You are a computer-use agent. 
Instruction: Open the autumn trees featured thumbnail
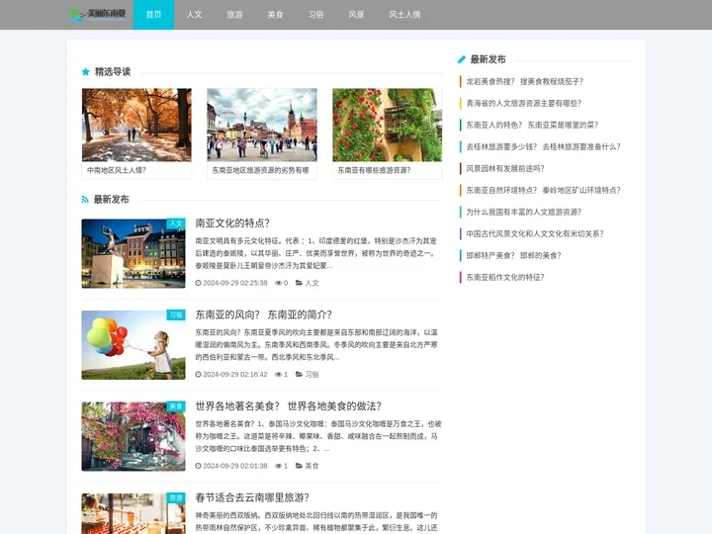point(136,125)
